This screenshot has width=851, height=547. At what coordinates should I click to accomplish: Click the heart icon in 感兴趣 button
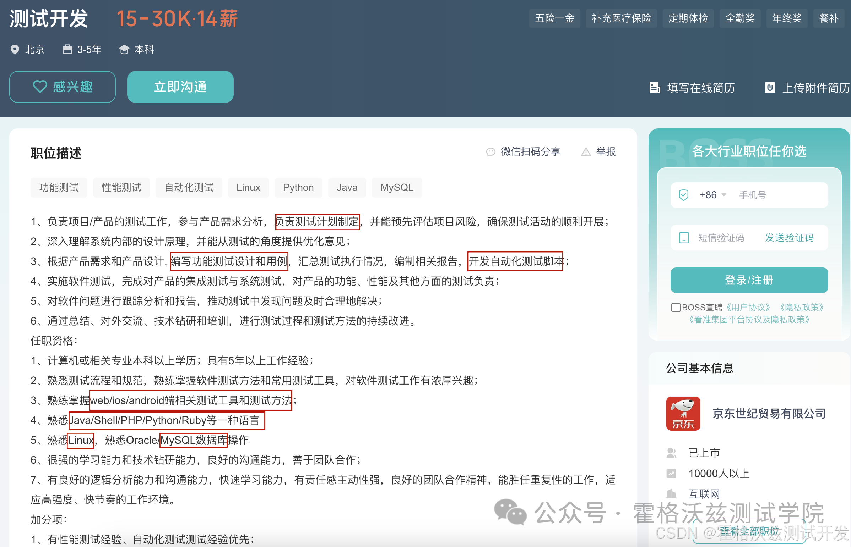pyautogui.click(x=40, y=87)
